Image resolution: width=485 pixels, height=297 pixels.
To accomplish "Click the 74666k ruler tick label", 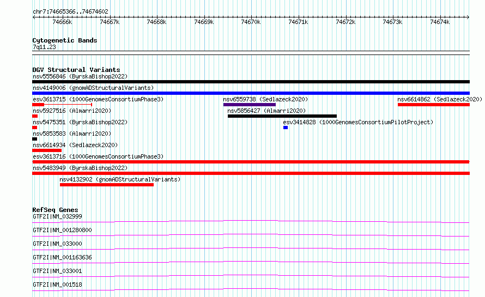I will click(x=62, y=22).
